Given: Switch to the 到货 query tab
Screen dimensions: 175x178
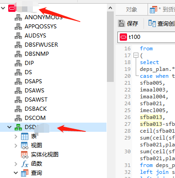Looking at the screenshot, I should pos(162,10).
